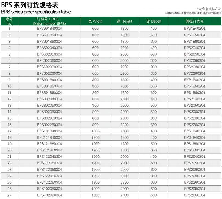Select order number BPS802060304

pyautogui.click(x=49, y=112)
